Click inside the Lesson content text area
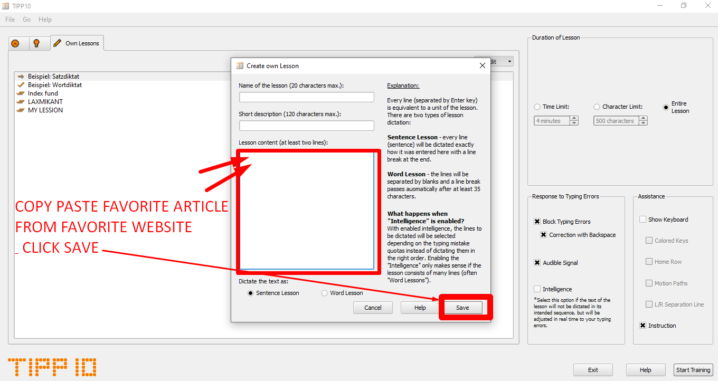Image resolution: width=718 pixels, height=381 pixels. coord(307,211)
